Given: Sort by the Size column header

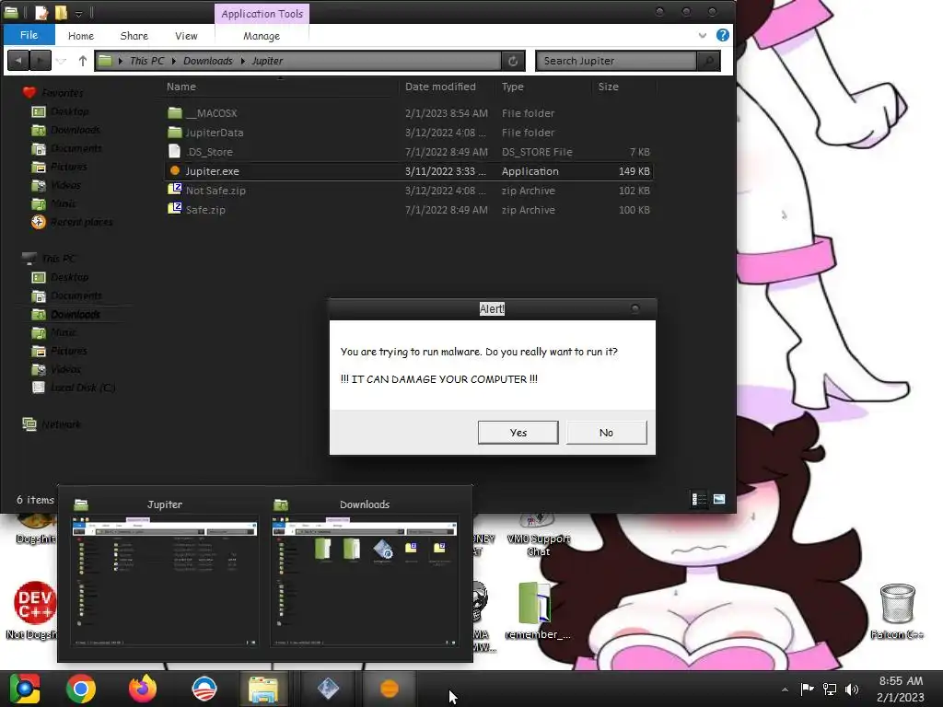Looking at the screenshot, I should pos(608,87).
